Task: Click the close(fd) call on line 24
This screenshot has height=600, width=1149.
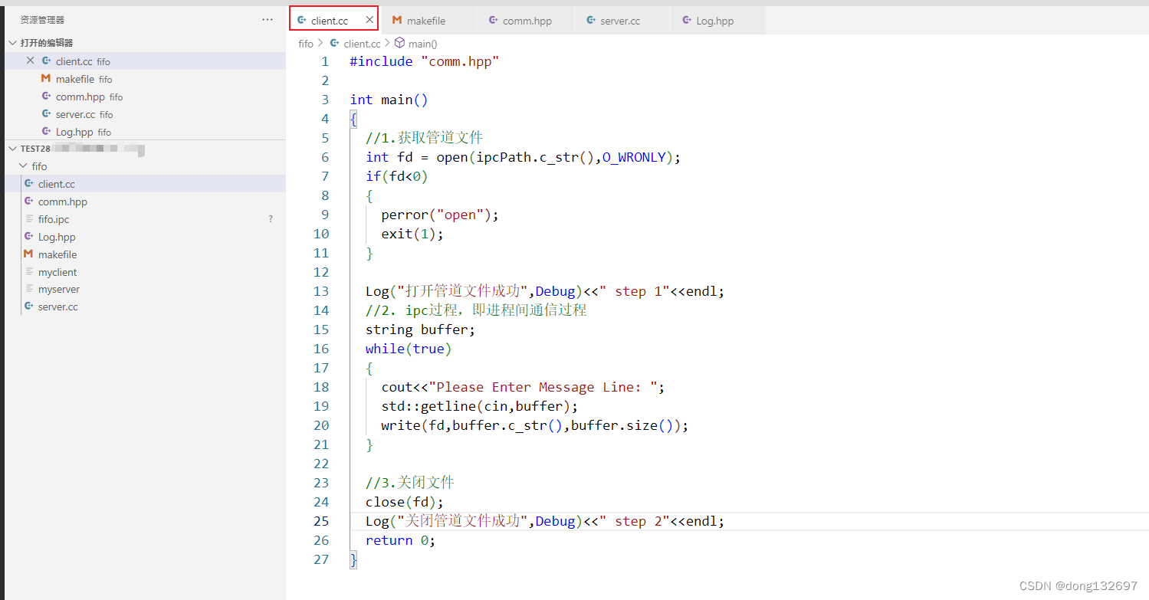Action: (405, 502)
